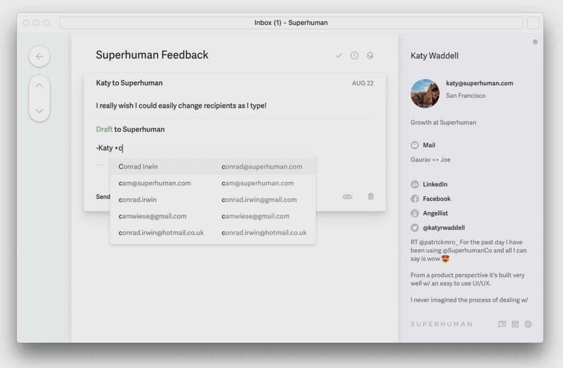This screenshot has height=368, width=563.
Task: Click the Superhuman Feedback subject title
Action: point(152,55)
